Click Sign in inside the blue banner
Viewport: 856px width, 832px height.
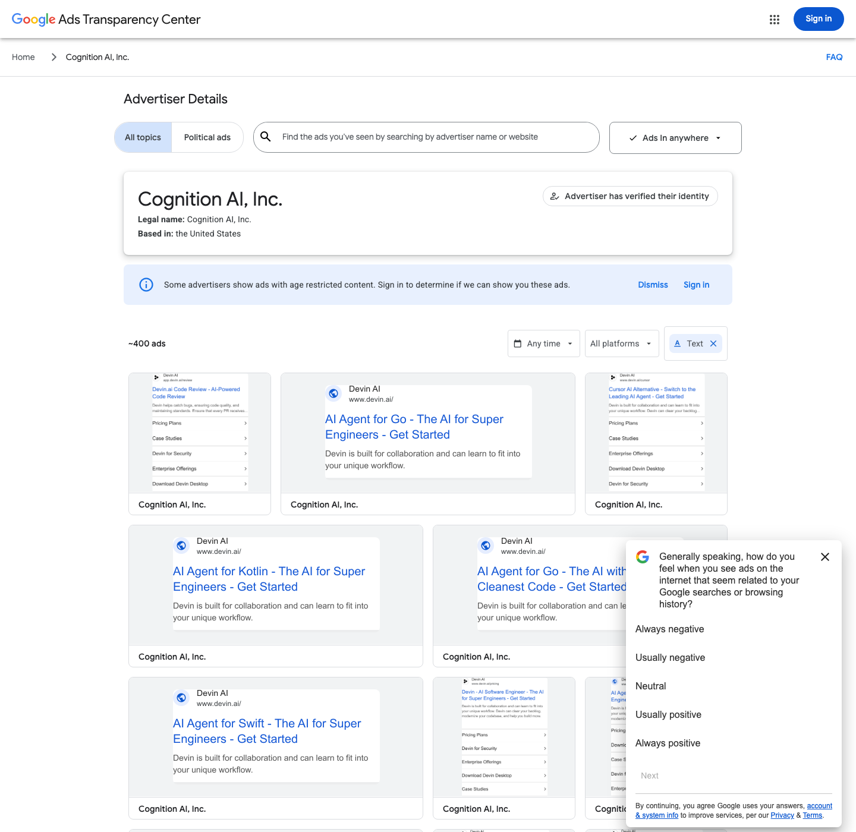point(696,285)
